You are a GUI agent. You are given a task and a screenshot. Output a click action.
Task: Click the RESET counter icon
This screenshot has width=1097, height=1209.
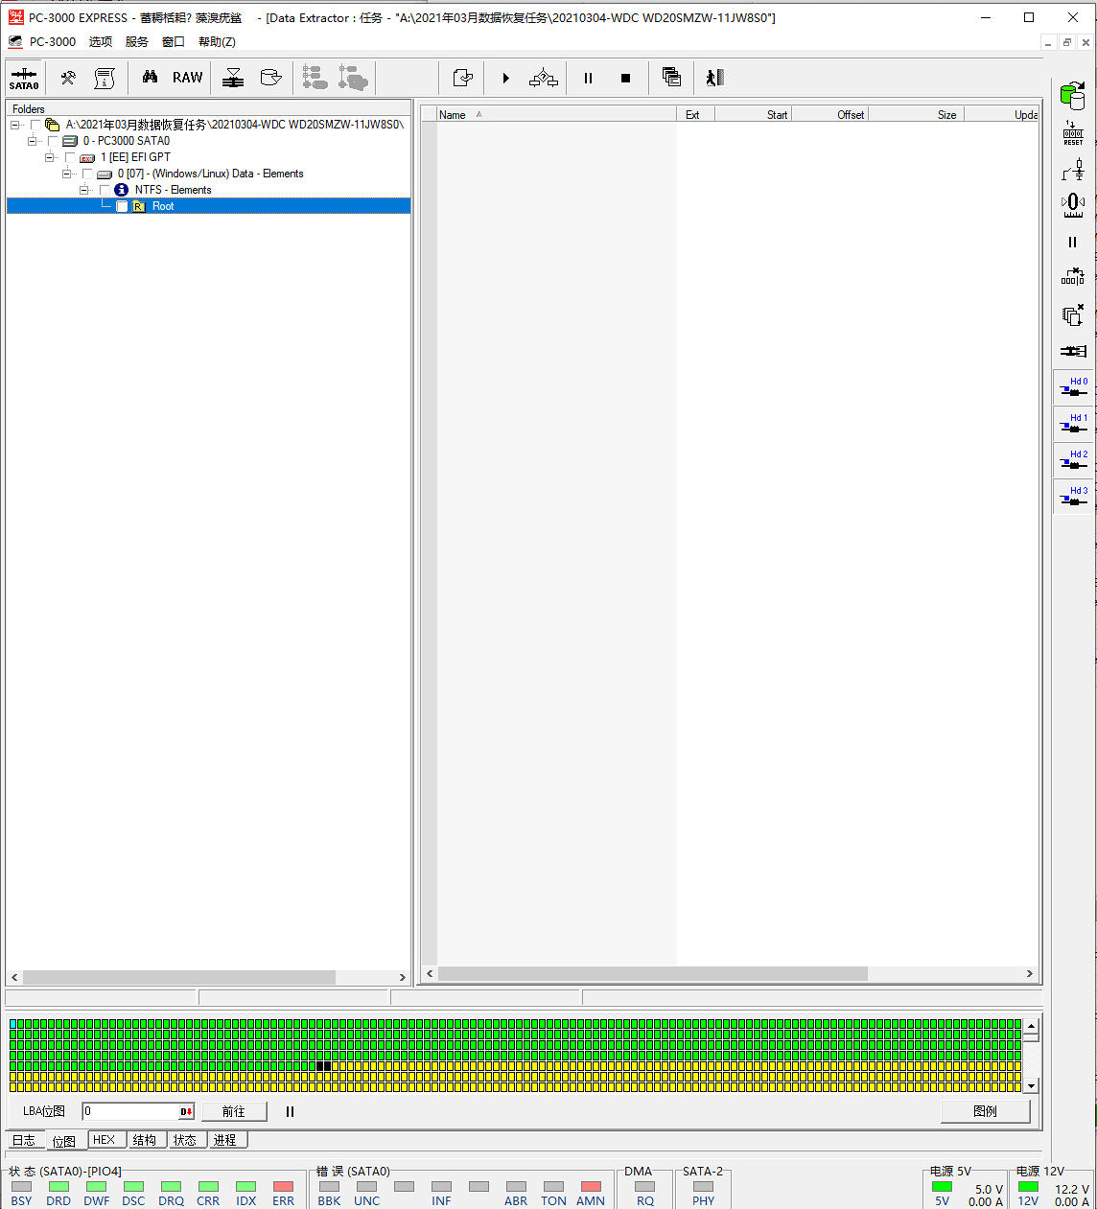(1073, 133)
